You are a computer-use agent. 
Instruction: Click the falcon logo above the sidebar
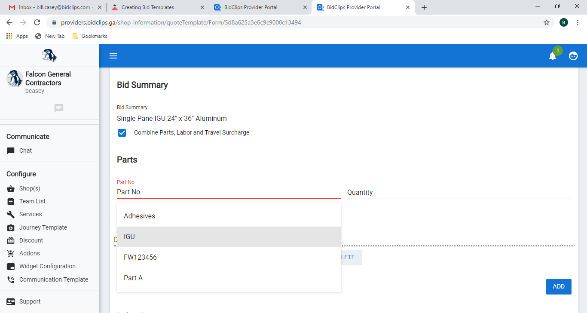49,55
